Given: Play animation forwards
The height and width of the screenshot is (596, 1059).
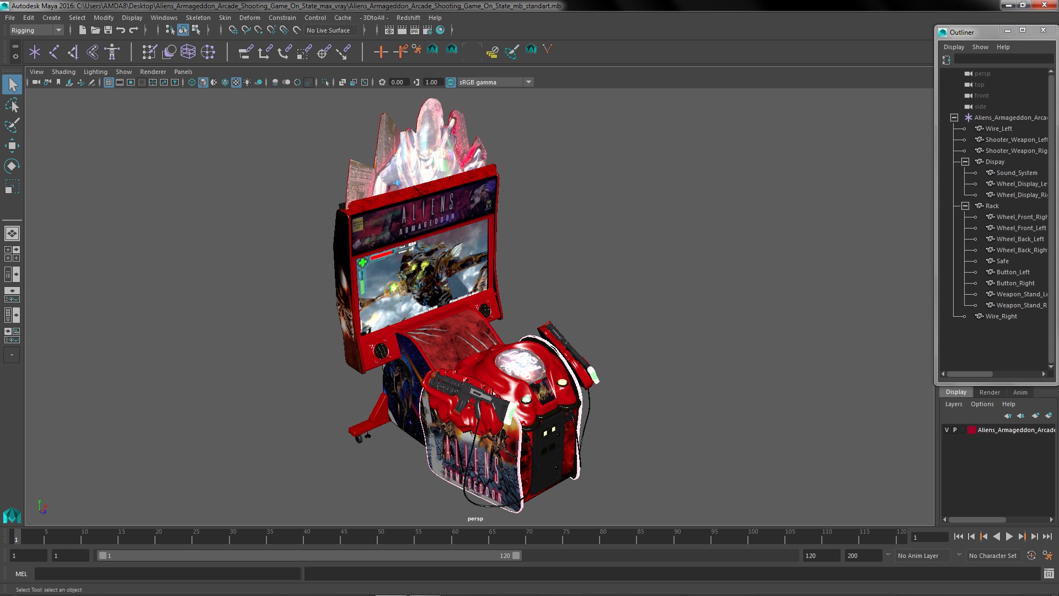Looking at the screenshot, I should click(x=1009, y=536).
